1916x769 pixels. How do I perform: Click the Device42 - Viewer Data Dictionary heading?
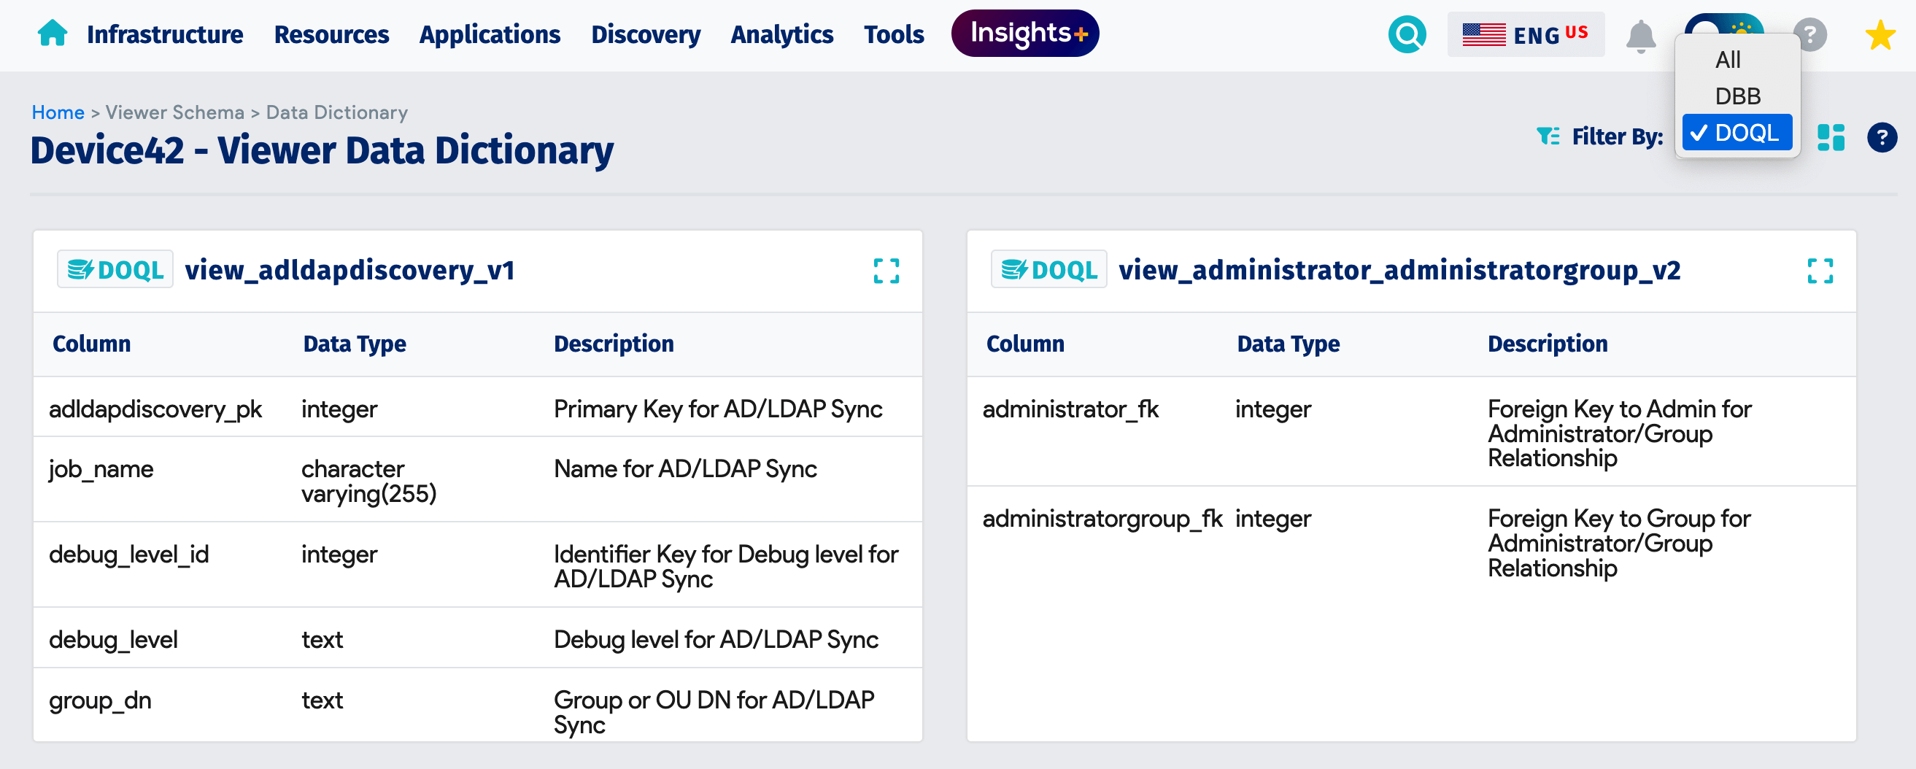(x=321, y=150)
